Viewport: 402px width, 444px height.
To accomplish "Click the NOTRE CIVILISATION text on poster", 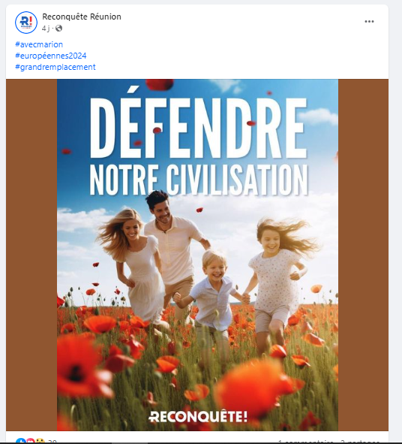I will [199, 180].
